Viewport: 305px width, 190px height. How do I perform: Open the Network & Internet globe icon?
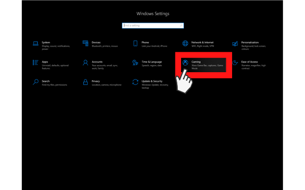[185, 43]
